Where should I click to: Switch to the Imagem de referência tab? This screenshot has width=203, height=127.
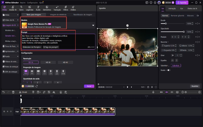58,15
